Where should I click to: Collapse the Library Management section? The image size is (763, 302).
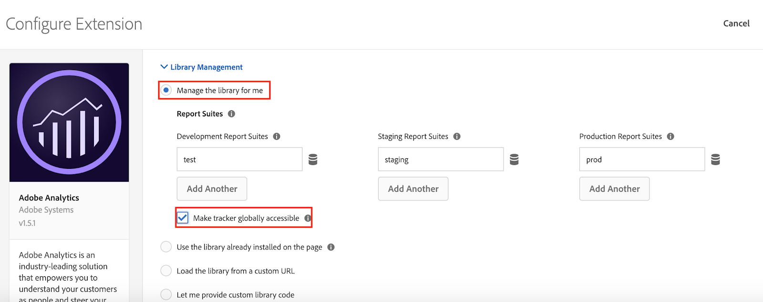click(x=164, y=67)
